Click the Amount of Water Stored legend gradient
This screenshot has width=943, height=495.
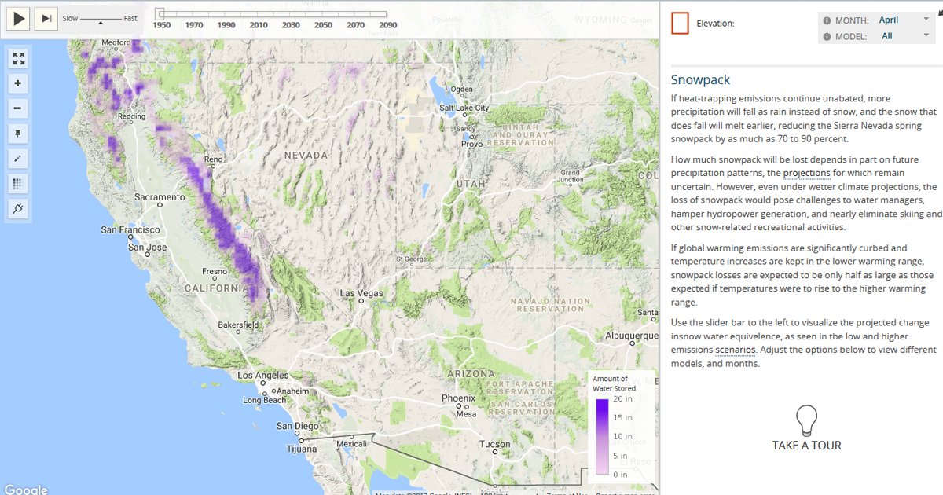pos(601,437)
